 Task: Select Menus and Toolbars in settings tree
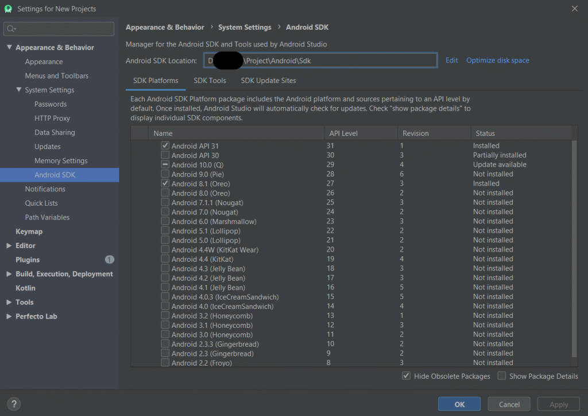[x=57, y=76]
